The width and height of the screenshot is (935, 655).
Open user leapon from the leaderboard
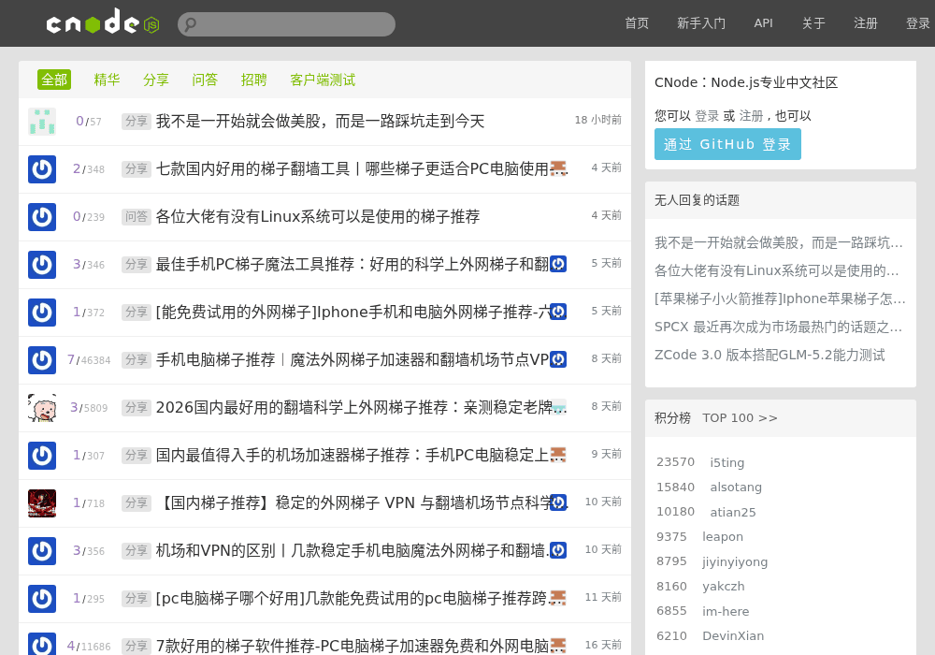tap(723, 537)
